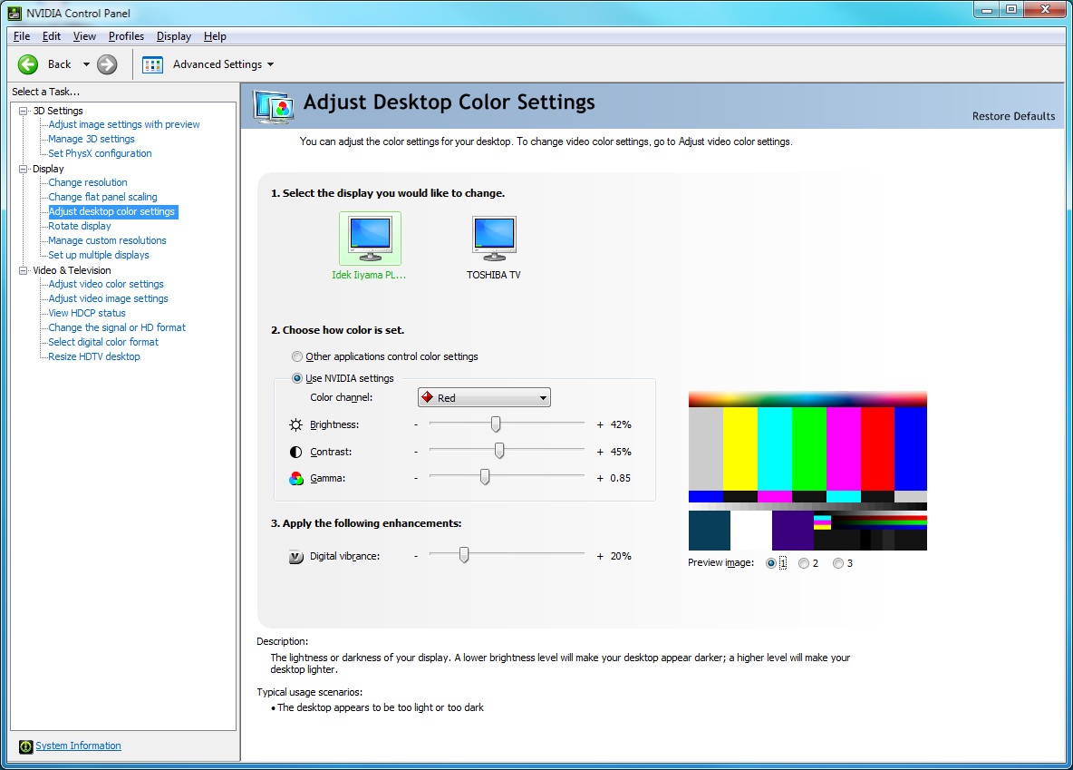The width and height of the screenshot is (1073, 770).
Task: Click the green Back arrow icon
Action: coord(28,64)
